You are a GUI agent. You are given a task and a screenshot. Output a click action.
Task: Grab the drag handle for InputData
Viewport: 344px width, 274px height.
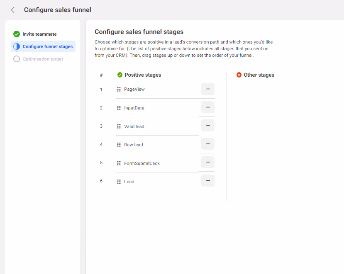(119, 108)
